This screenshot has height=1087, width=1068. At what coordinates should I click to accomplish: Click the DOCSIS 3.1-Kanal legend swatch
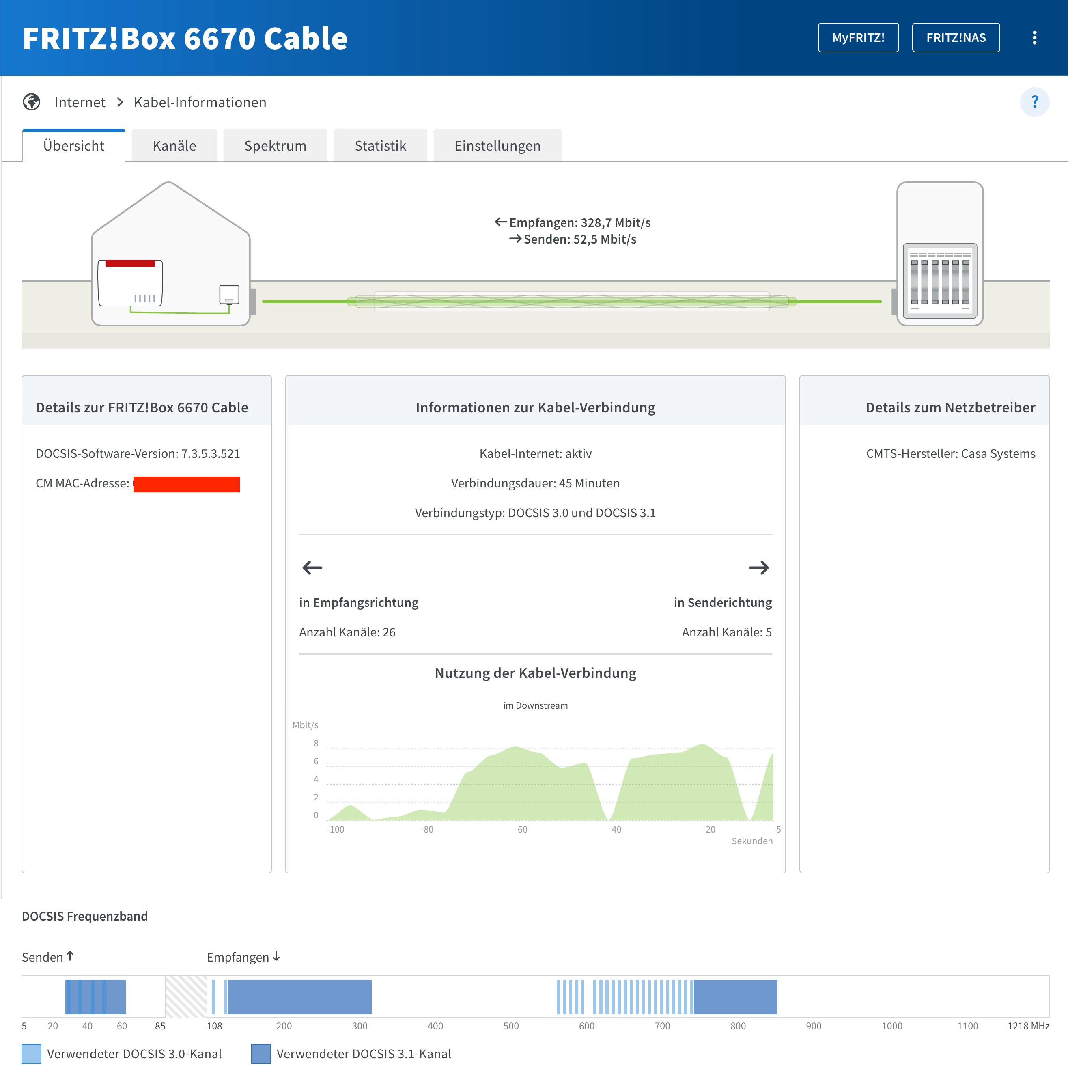pyautogui.click(x=261, y=1053)
